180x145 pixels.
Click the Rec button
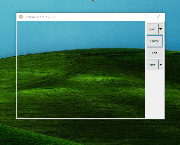[x=153, y=29]
